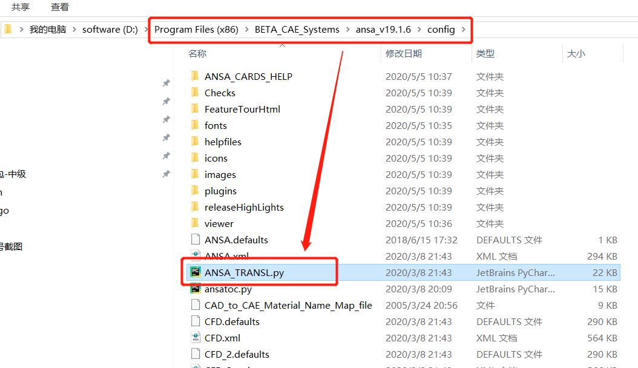The height and width of the screenshot is (368, 638).
Task: Expand chevron before 我的电脑 breadcrumb
Action: [21, 29]
